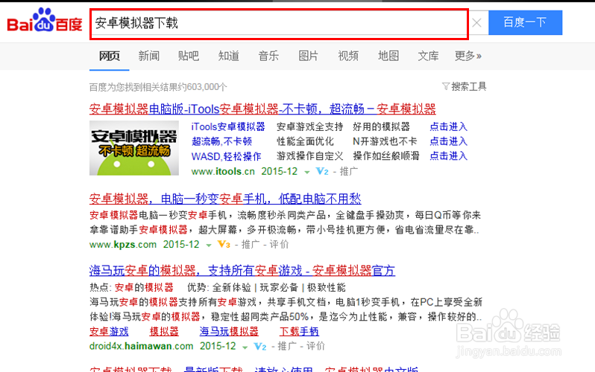Click 评价 on the haimawan result
595x372 pixels.
[315, 346]
